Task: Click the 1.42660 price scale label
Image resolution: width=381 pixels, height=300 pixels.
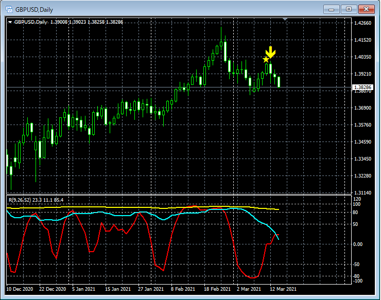Action: click(x=362, y=23)
